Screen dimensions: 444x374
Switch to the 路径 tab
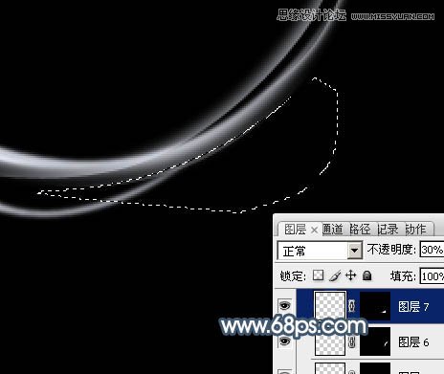[x=360, y=230]
